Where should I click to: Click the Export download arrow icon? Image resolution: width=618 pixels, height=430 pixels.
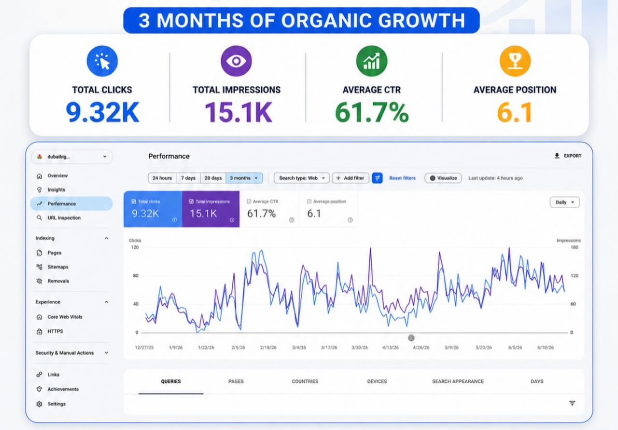tap(557, 156)
